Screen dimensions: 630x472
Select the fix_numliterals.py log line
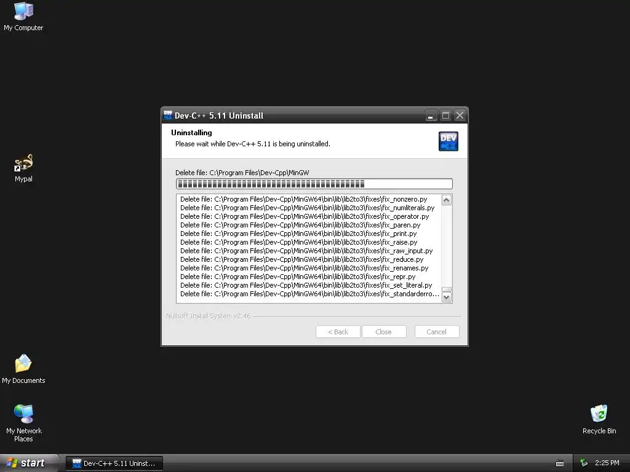tap(308, 208)
